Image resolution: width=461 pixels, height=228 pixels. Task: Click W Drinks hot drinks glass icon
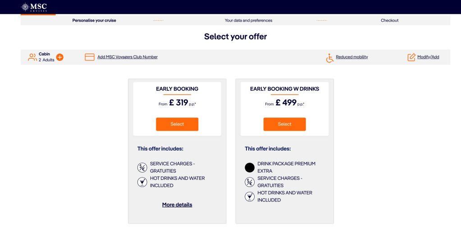click(x=250, y=196)
